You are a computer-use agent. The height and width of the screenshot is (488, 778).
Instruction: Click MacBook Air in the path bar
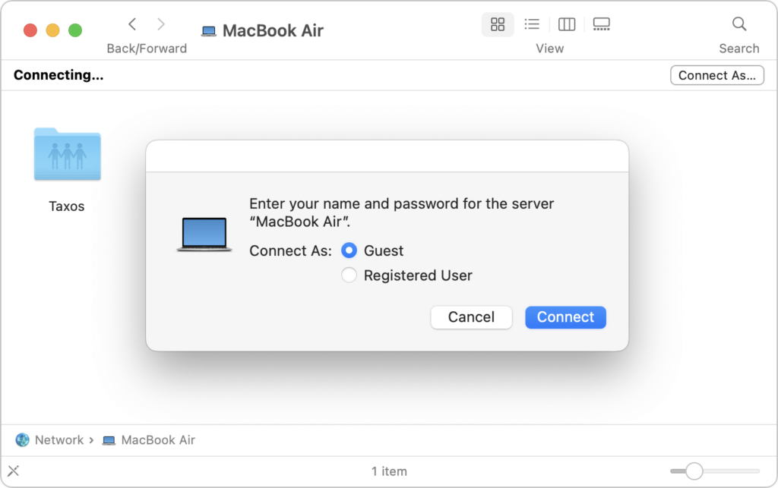click(157, 440)
